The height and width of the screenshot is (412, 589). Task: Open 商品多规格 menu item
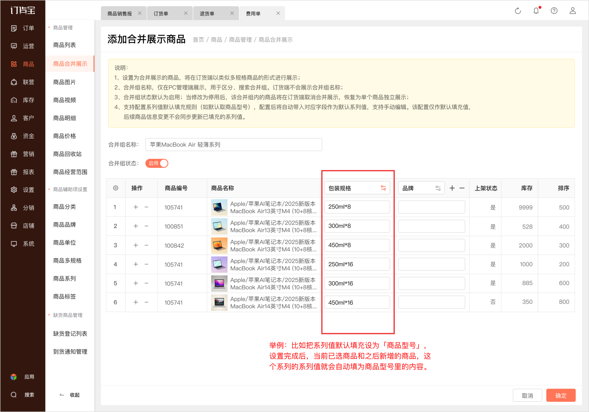coord(67,261)
